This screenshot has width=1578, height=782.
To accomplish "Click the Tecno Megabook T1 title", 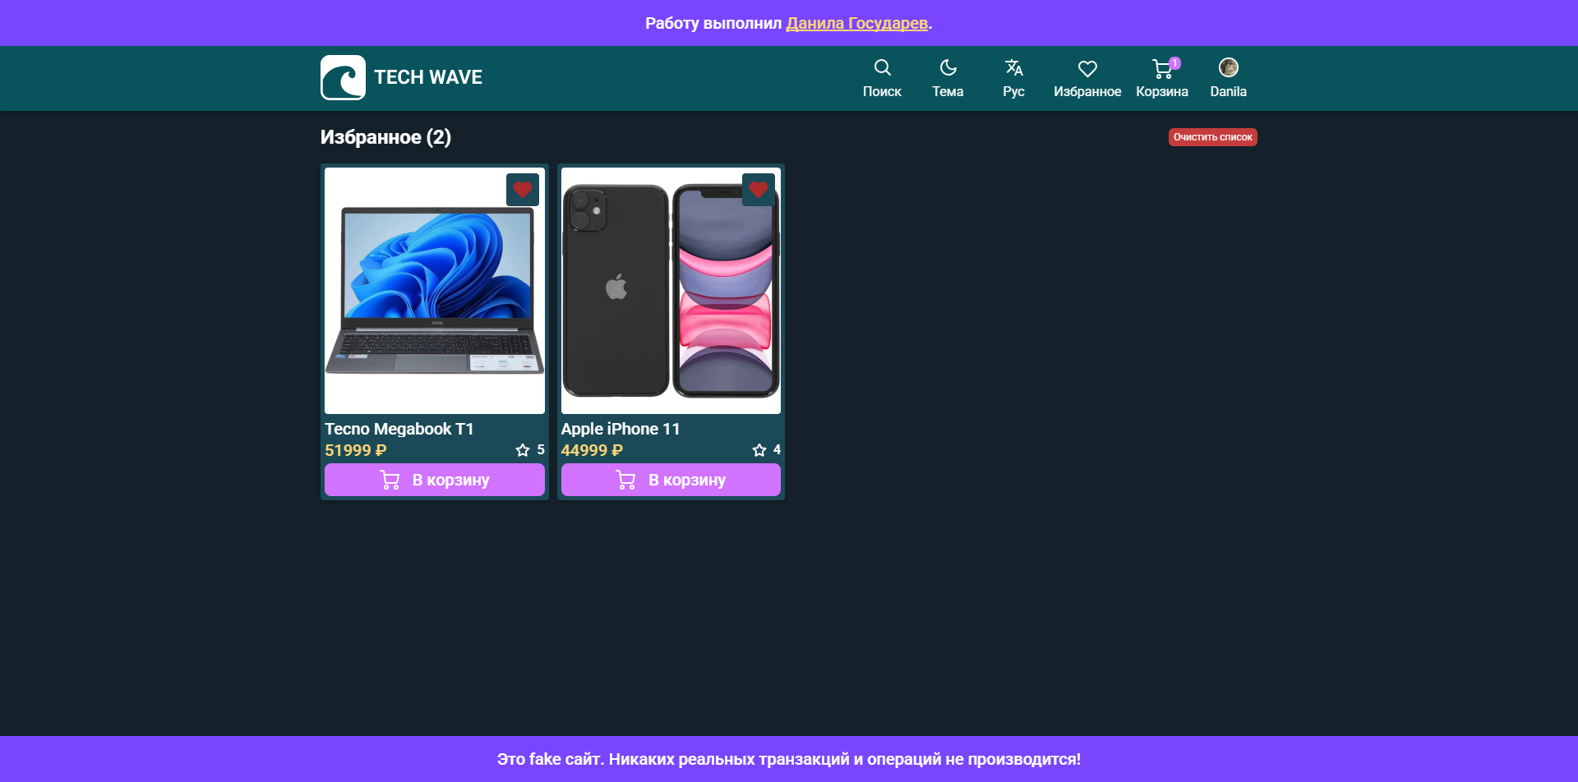I will 399,429.
